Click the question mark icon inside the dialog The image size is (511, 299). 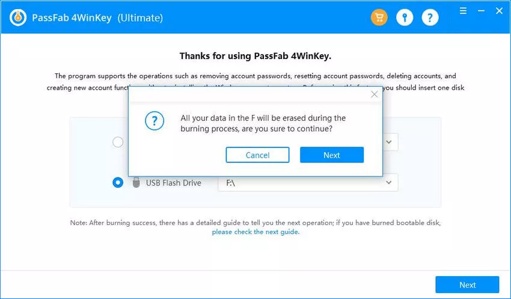[155, 121]
